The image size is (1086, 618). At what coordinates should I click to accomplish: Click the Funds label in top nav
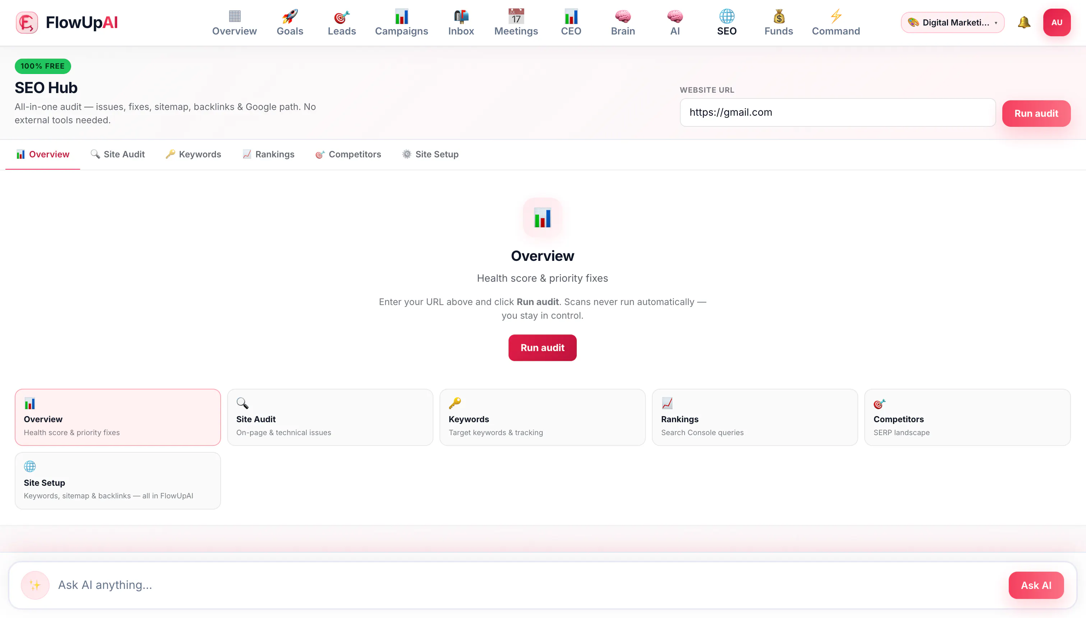click(778, 31)
